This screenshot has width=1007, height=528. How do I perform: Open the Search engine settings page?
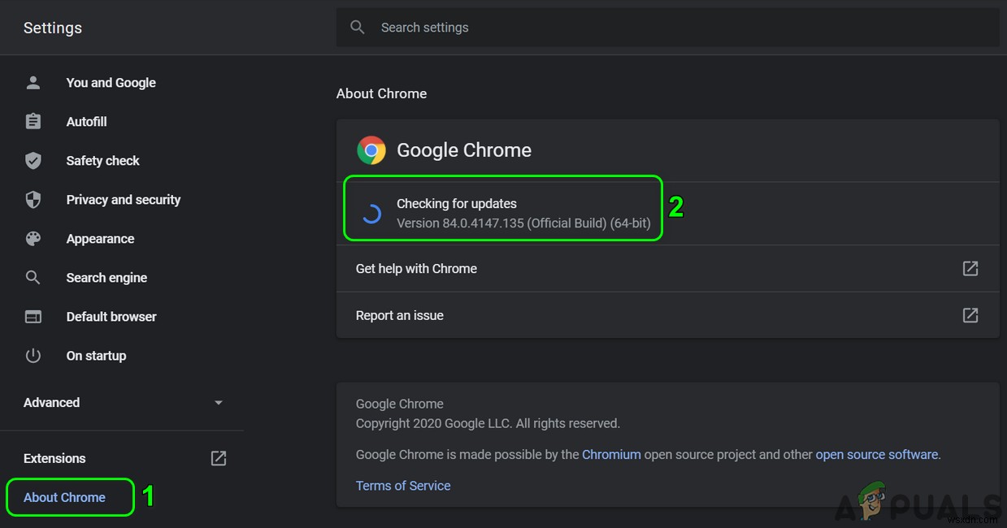point(106,277)
